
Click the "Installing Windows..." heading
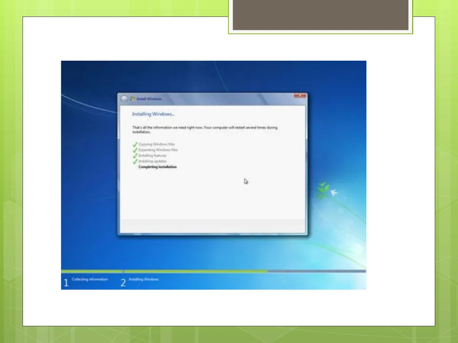click(x=153, y=114)
